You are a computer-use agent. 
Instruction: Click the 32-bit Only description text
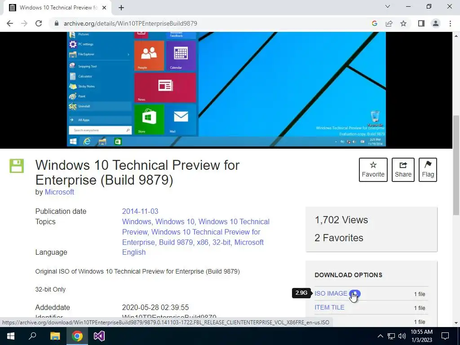click(50, 289)
